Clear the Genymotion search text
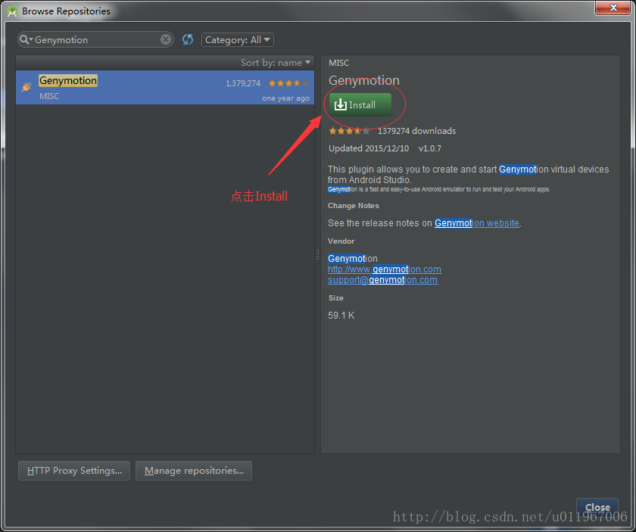 tap(166, 39)
